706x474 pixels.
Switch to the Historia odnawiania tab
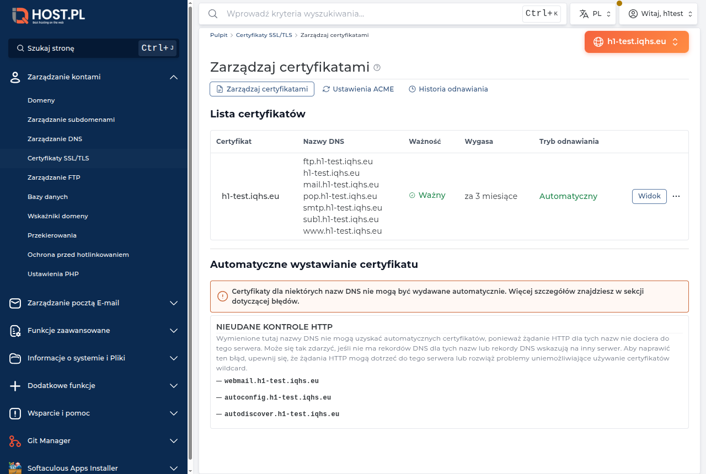[x=448, y=89]
